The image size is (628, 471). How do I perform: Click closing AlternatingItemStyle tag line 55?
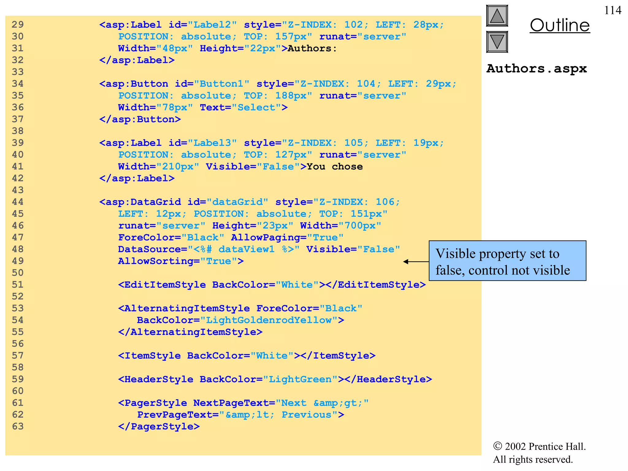point(190,332)
